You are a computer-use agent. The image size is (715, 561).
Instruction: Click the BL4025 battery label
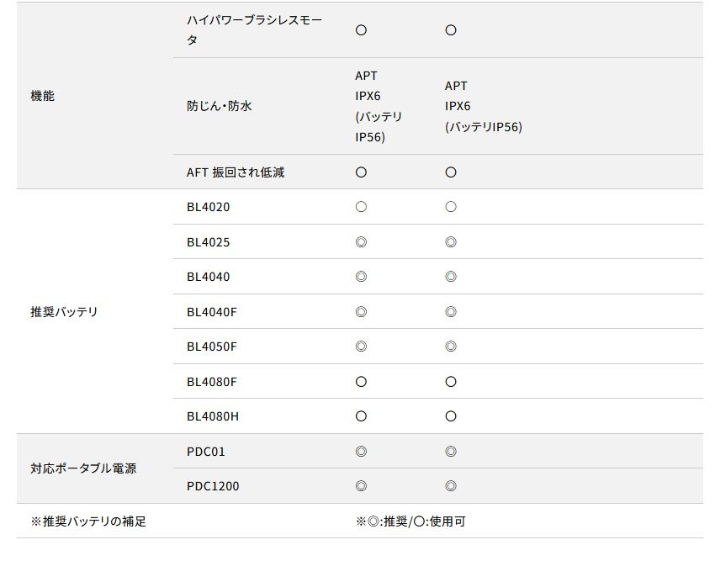(208, 242)
